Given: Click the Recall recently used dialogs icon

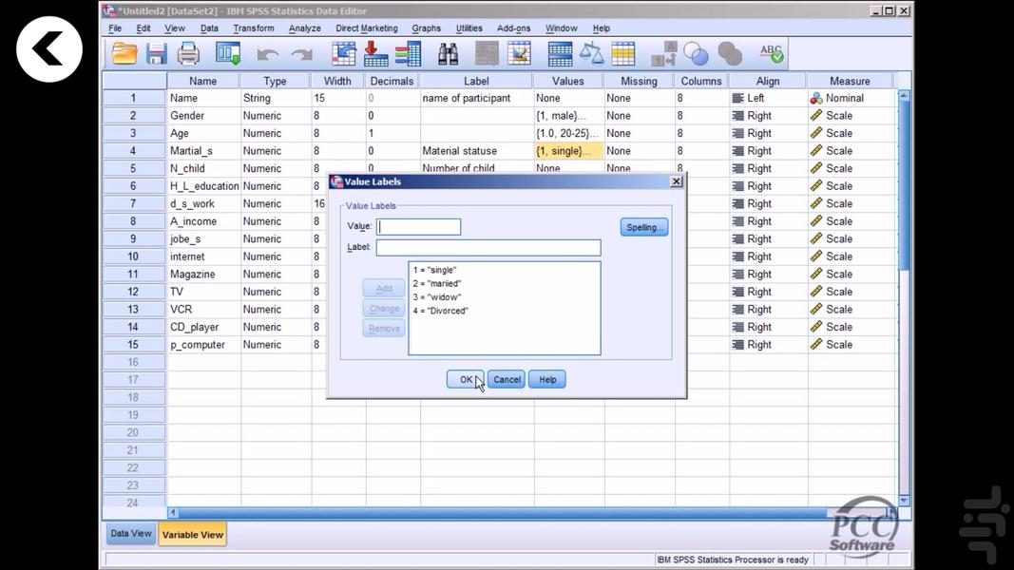Looking at the screenshot, I should pos(228,53).
